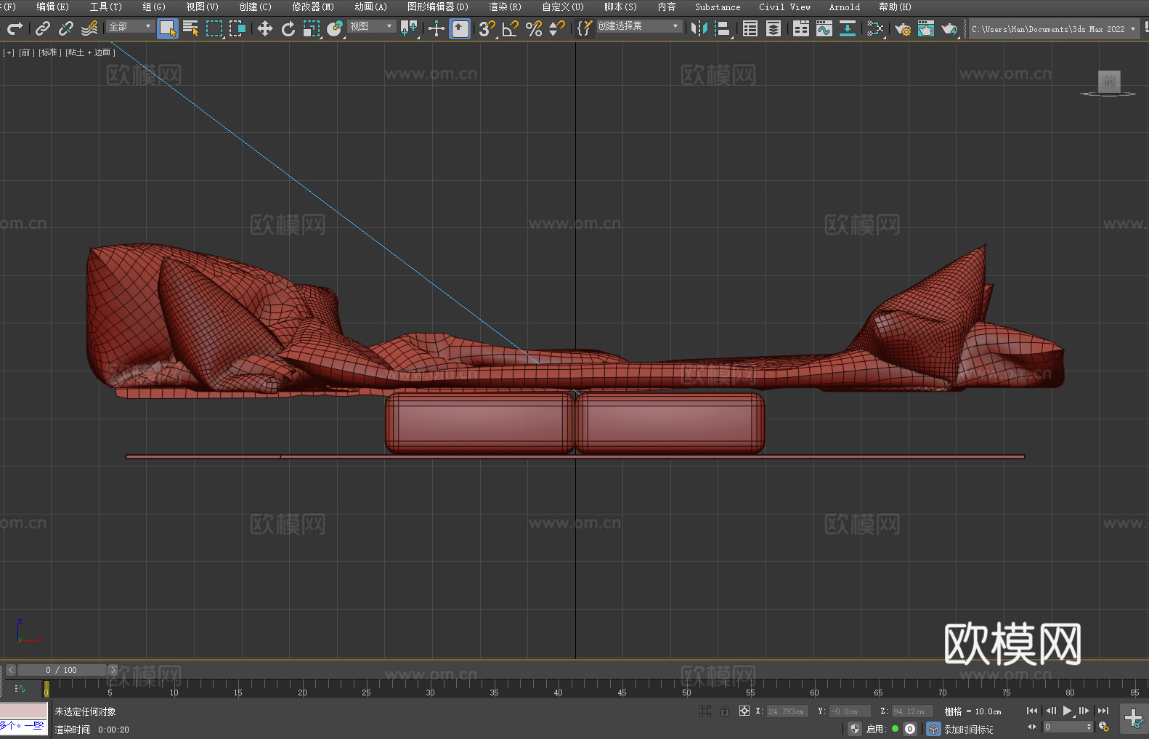Toggle the Angle Snap button
Viewport: 1149px width, 739px height.
(x=510, y=28)
